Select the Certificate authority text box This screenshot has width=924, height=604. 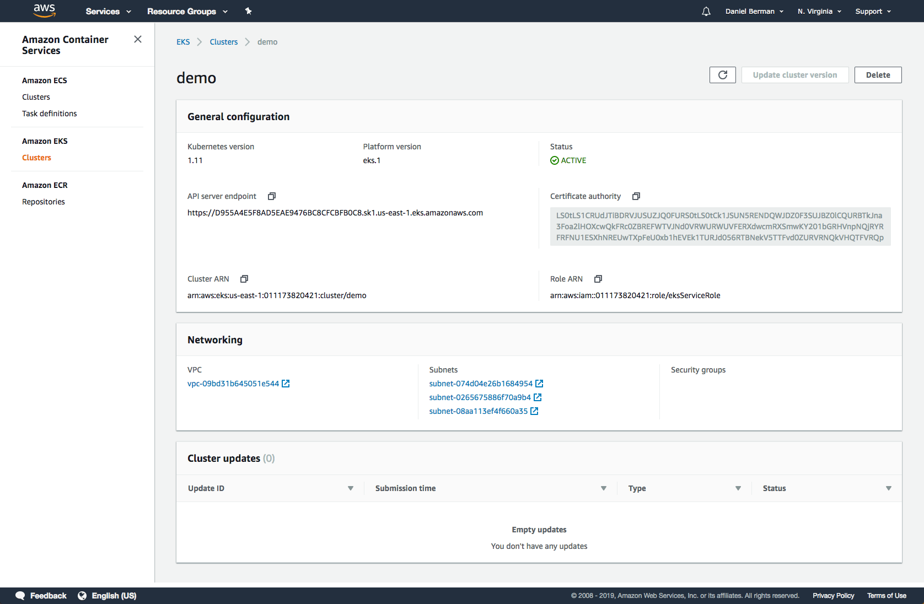pos(721,227)
